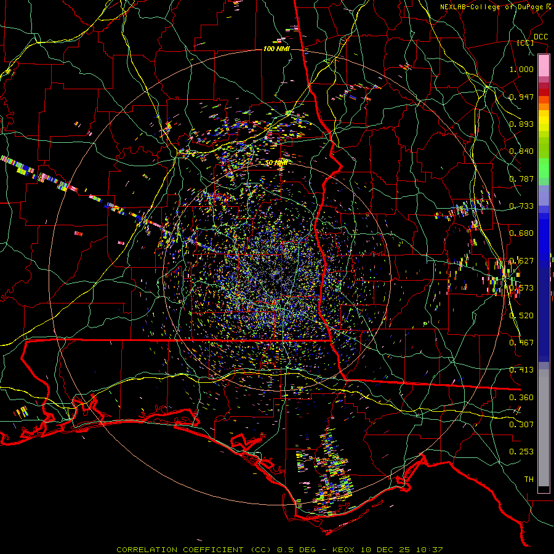This screenshot has height=554, width=554.
Task: Pick the pink segment atop the color bar
Action: tap(544, 65)
